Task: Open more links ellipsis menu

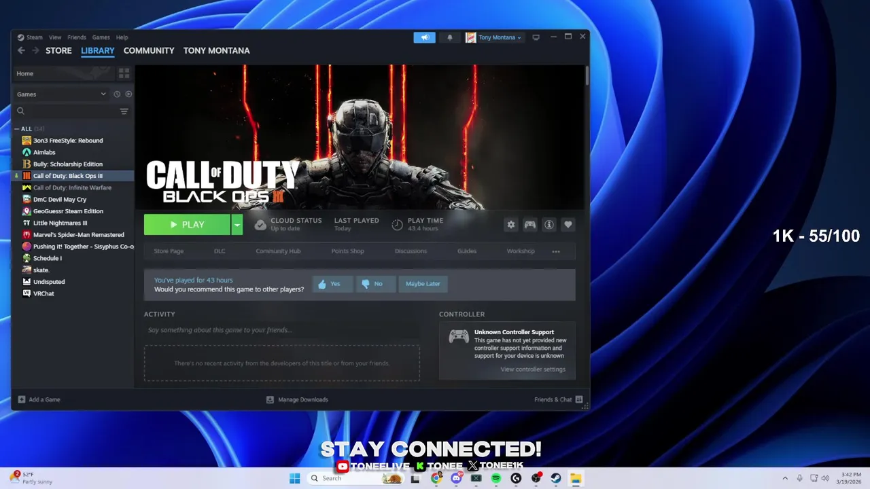Action: pyautogui.click(x=556, y=251)
